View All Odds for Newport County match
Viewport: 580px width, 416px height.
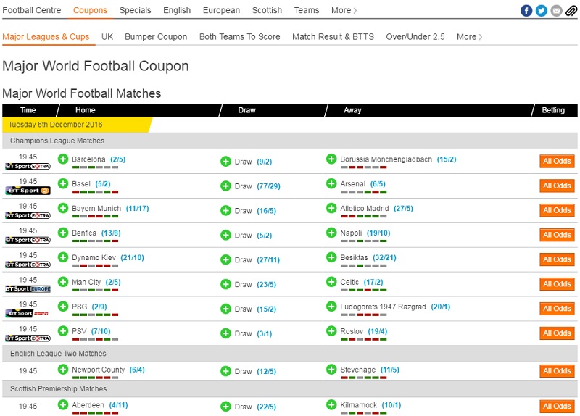557,371
